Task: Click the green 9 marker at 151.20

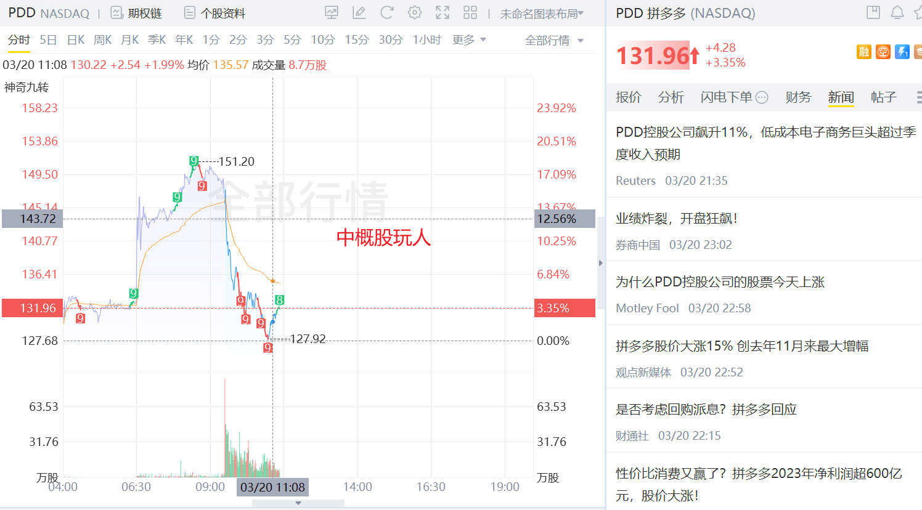Action: 194,161
